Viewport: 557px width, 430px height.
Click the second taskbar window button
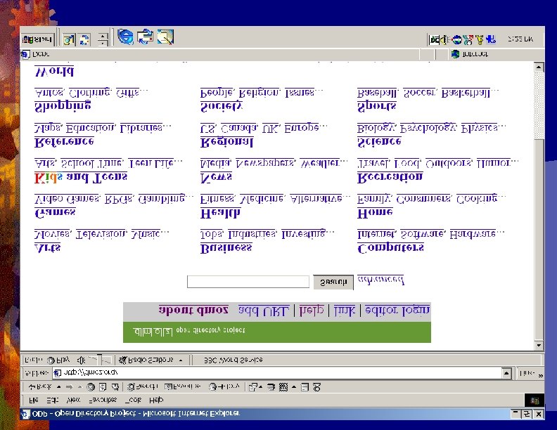point(84,39)
